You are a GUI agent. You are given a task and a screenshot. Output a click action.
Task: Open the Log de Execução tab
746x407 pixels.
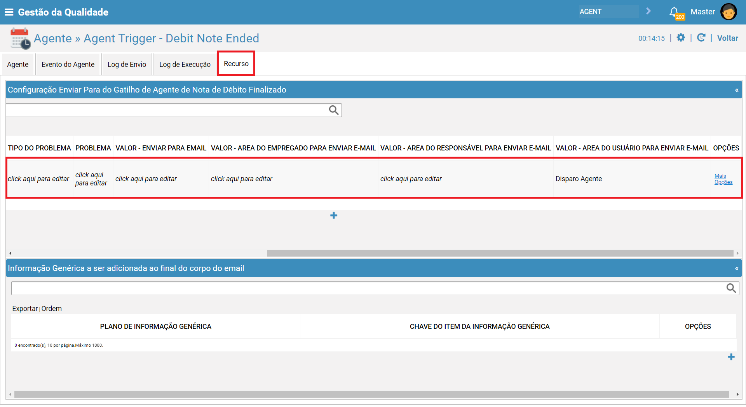[185, 64]
